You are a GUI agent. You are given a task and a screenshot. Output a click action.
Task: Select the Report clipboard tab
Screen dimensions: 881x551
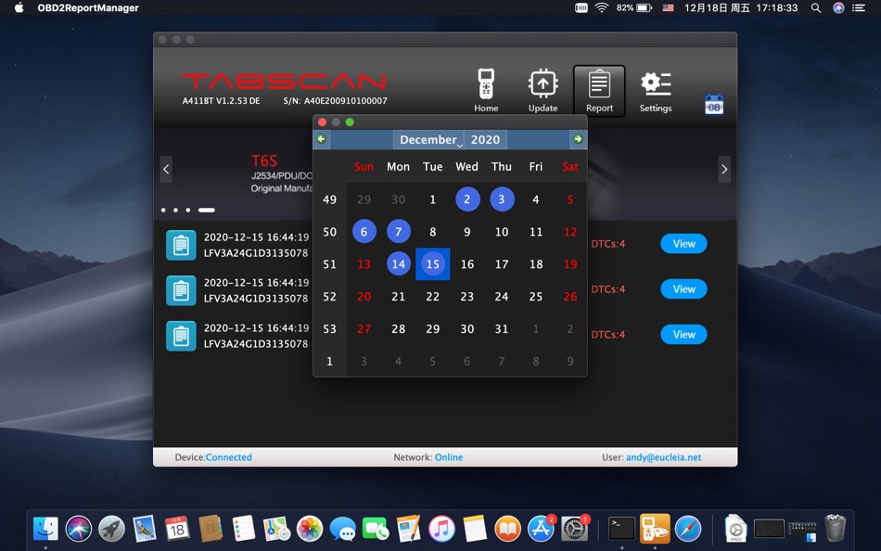point(599,91)
